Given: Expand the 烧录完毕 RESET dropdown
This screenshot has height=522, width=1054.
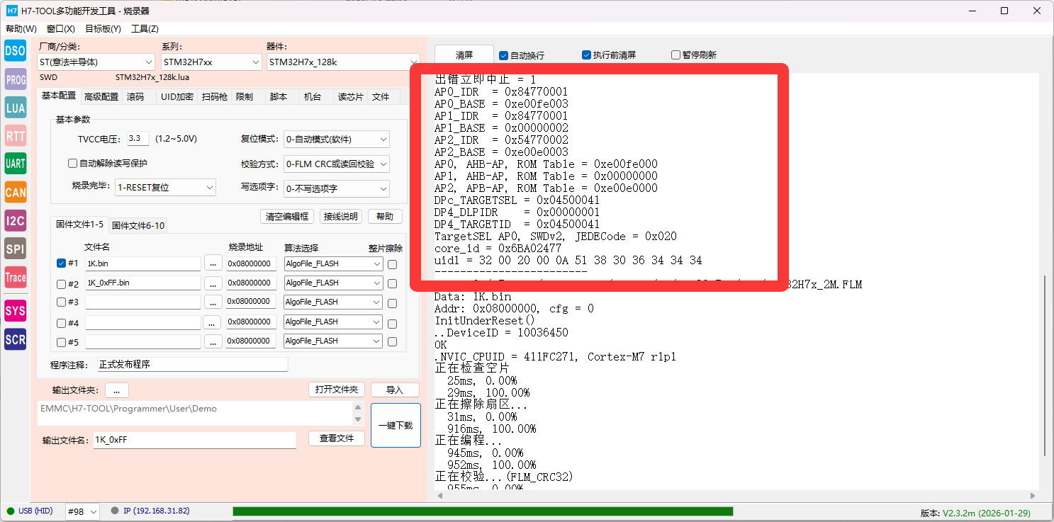Looking at the screenshot, I should click(165, 188).
